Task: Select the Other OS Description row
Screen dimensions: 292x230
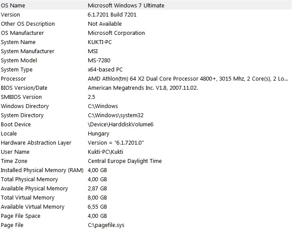Action: [x=28, y=24]
